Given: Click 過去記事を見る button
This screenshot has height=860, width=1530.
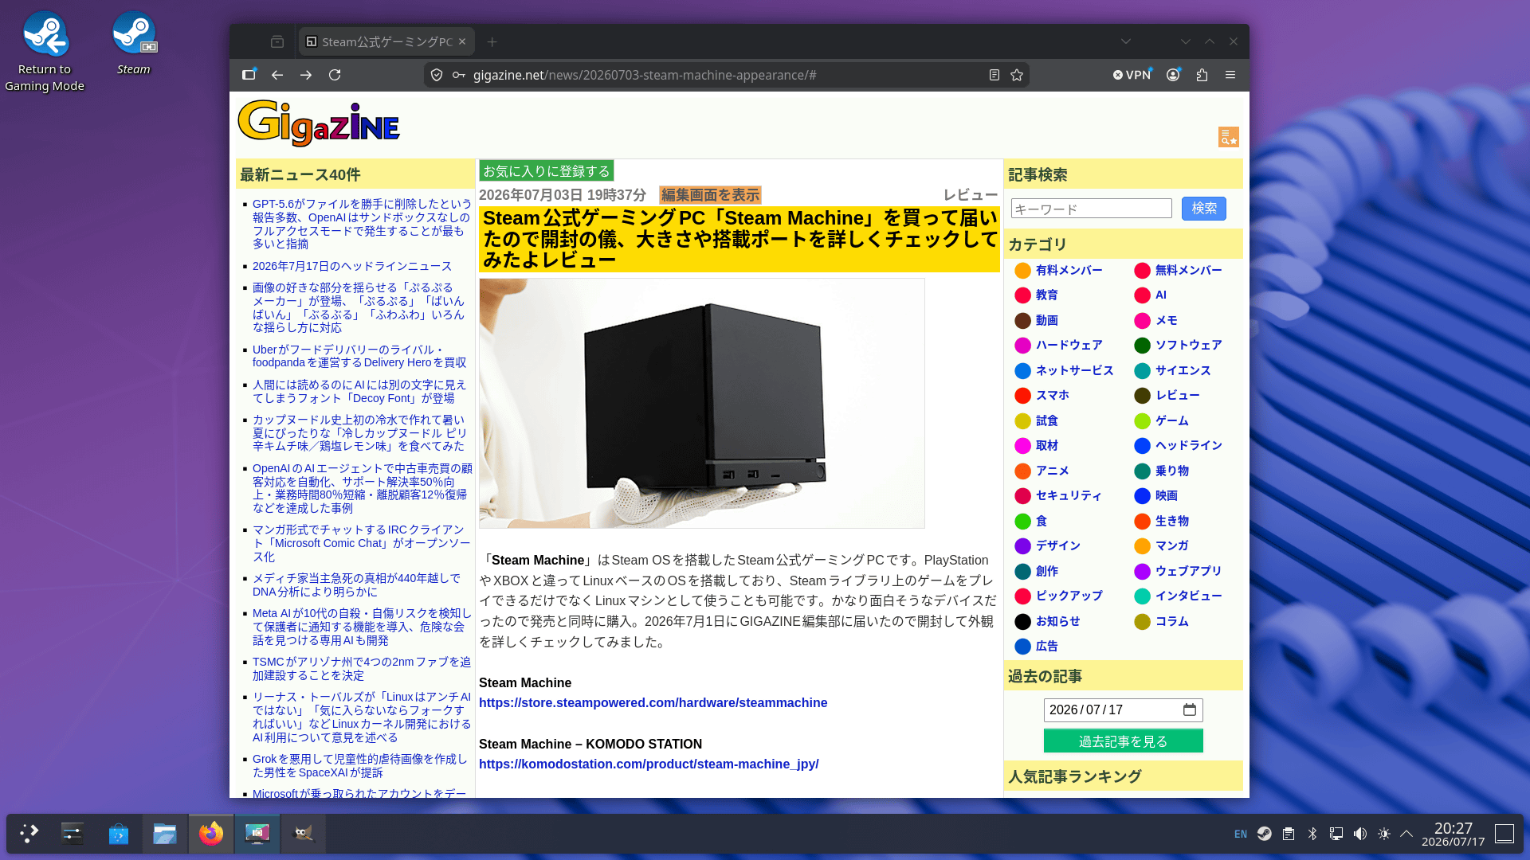Looking at the screenshot, I should 1124,741.
